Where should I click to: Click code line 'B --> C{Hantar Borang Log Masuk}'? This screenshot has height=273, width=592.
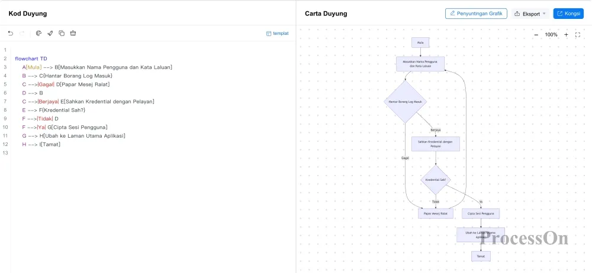tap(67, 76)
